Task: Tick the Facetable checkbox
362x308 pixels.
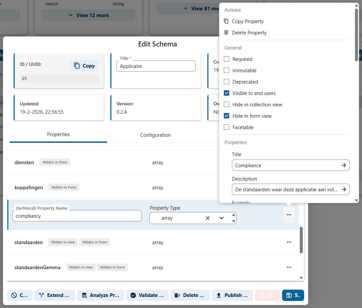Action: tap(227, 127)
